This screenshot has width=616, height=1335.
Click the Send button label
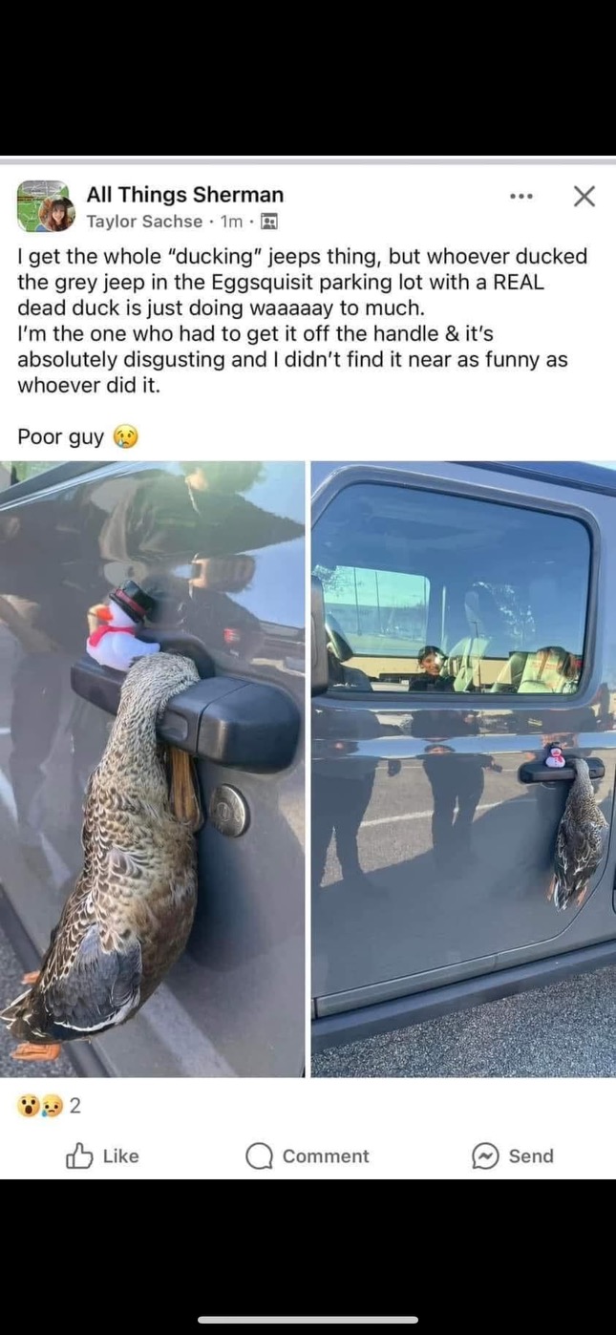click(531, 1156)
